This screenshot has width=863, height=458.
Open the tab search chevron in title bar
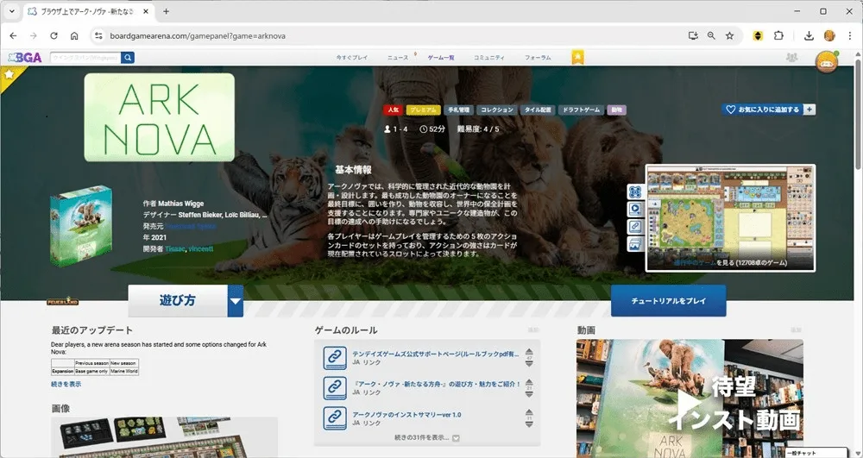point(11,11)
